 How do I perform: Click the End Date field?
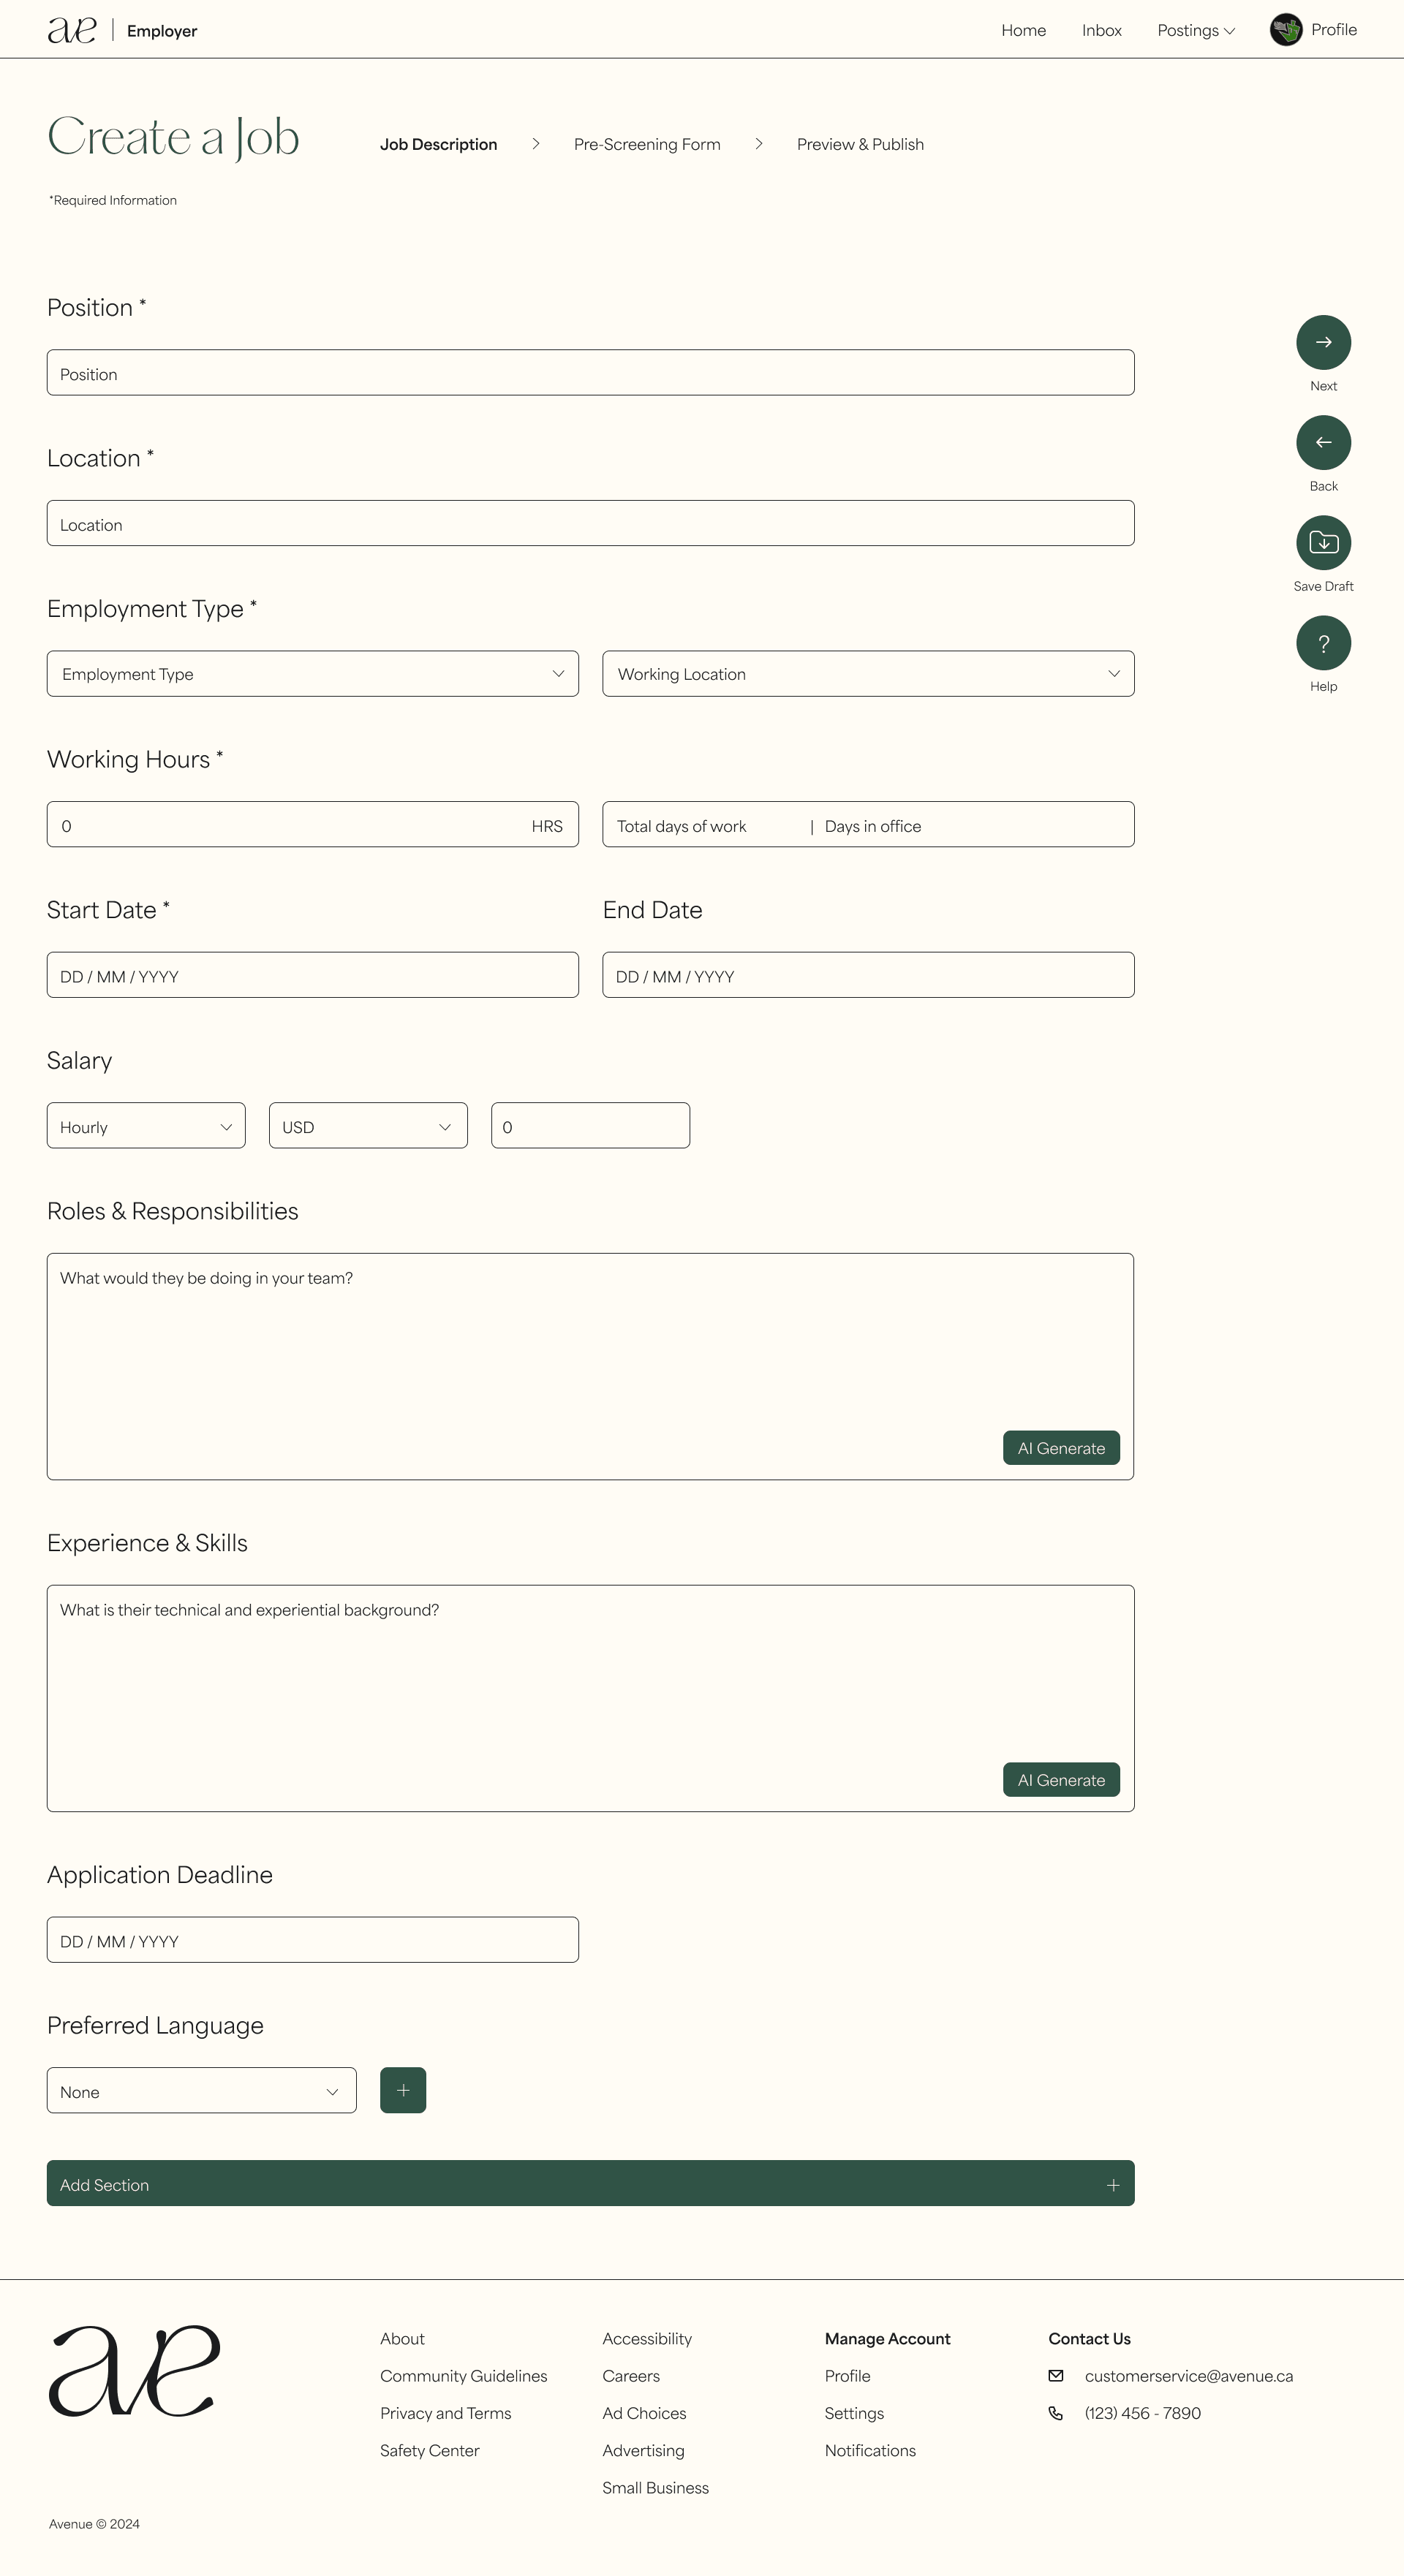[867, 975]
